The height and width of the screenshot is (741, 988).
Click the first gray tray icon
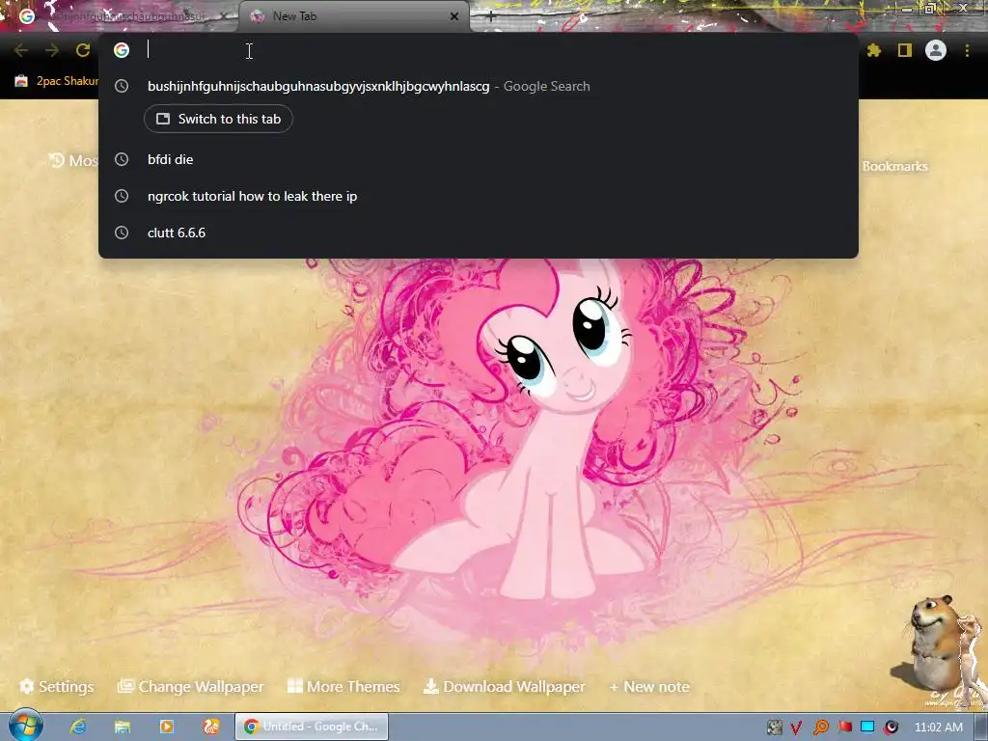click(x=775, y=727)
